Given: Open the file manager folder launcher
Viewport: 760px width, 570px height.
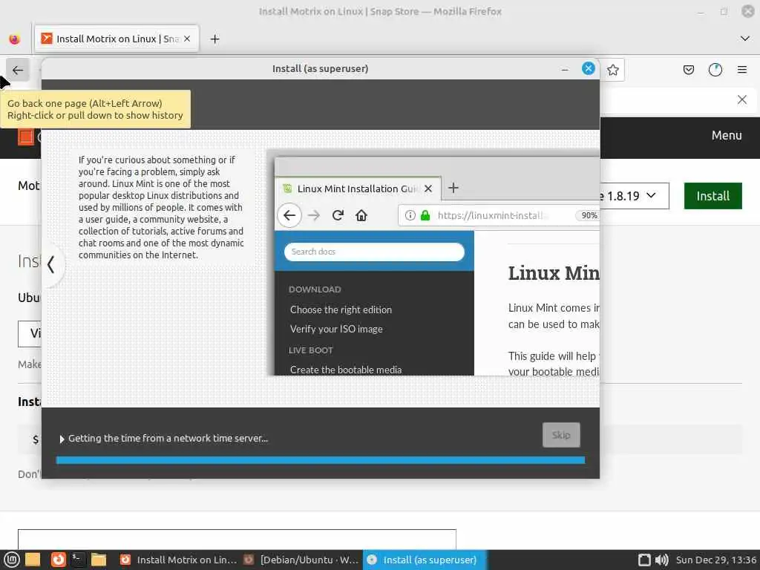Looking at the screenshot, I should (x=99, y=560).
